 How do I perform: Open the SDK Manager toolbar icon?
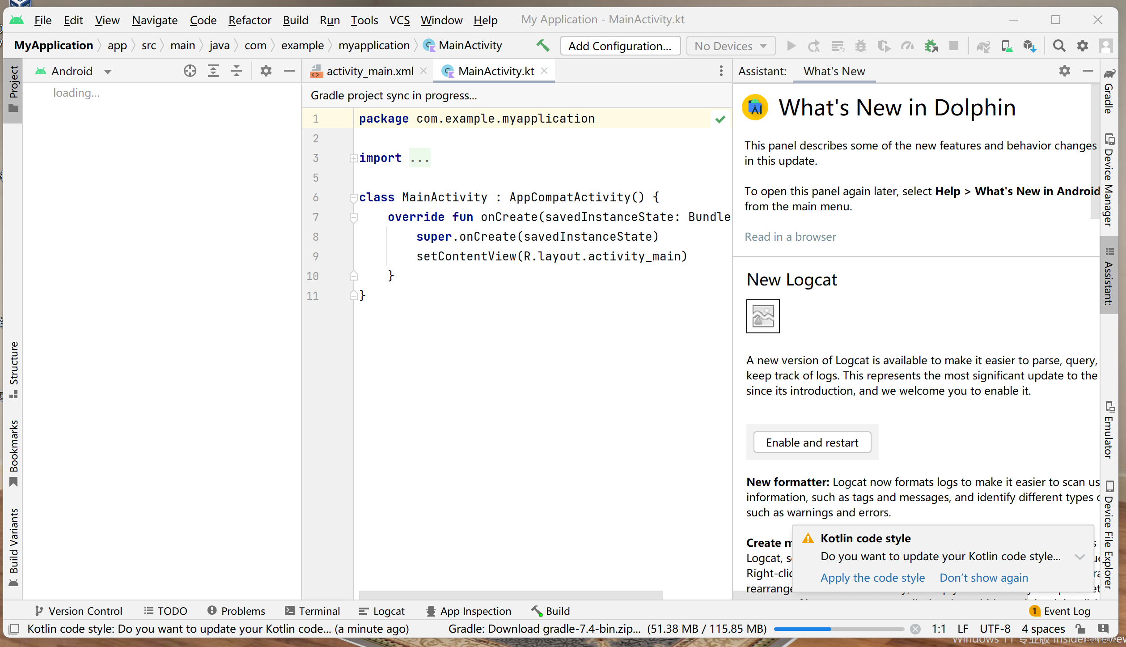[x=1029, y=46]
